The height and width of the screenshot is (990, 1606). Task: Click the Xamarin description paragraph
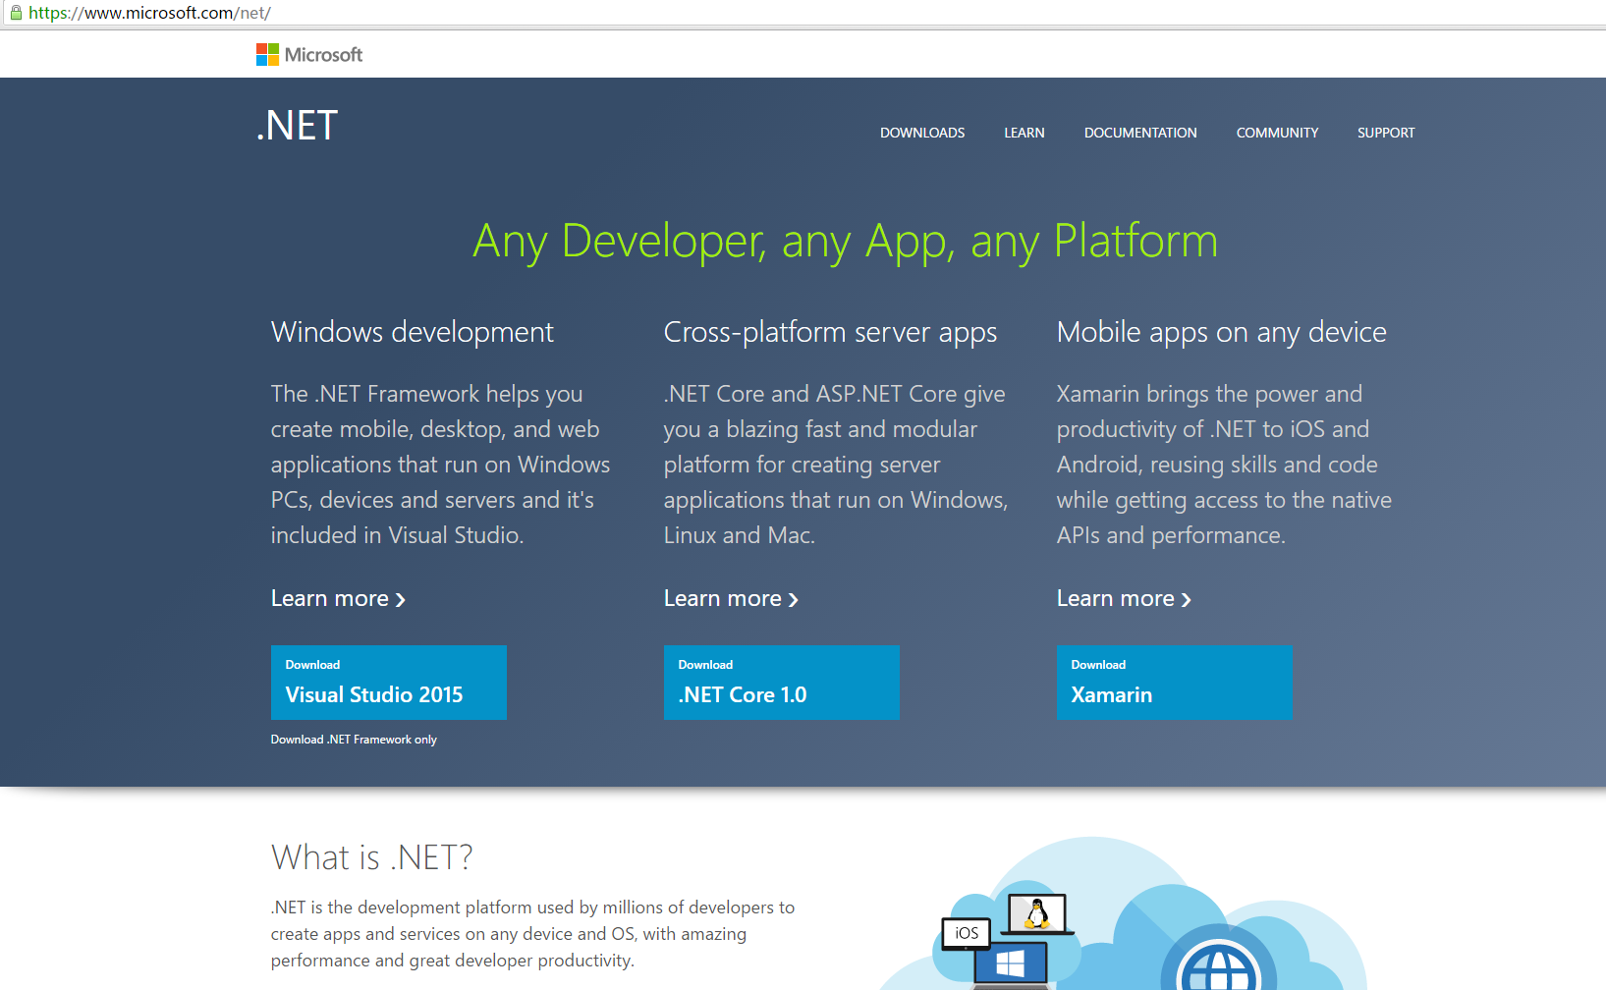tap(1224, 465)
